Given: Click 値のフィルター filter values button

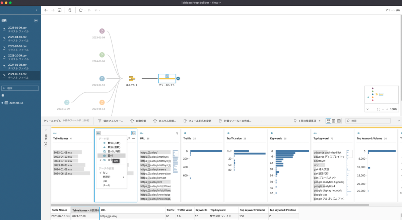Looking at the screenshot, I should click(x=111, y=121).
